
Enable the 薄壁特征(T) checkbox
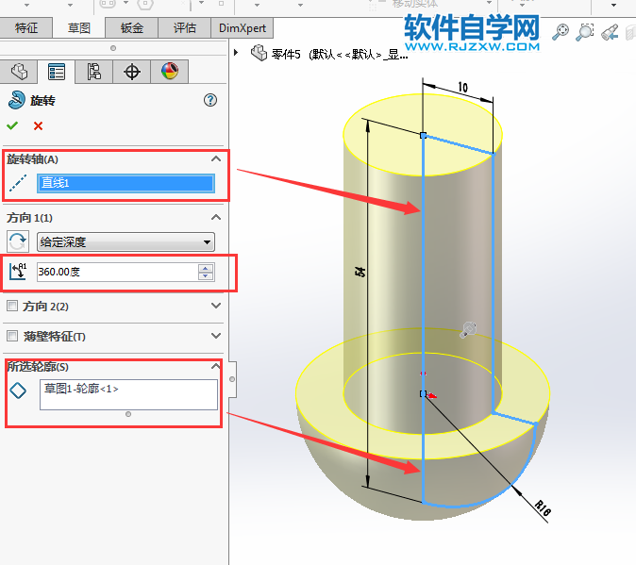[12, 336]
